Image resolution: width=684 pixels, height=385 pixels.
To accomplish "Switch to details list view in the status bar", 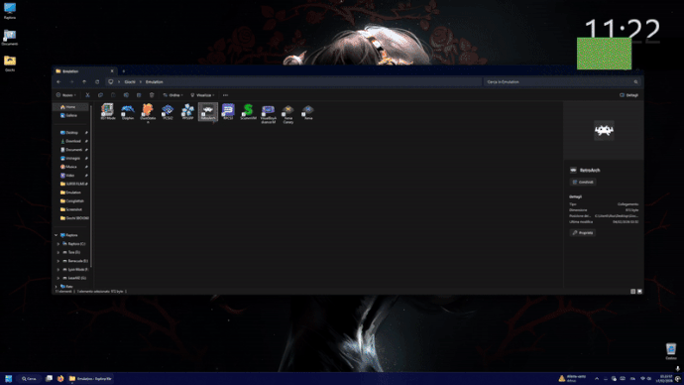I will click(x=633, y=291).
